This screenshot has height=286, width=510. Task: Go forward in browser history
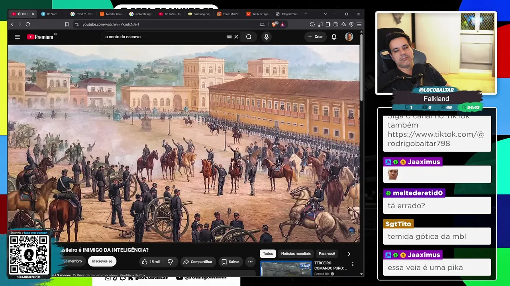pos(20,24)
